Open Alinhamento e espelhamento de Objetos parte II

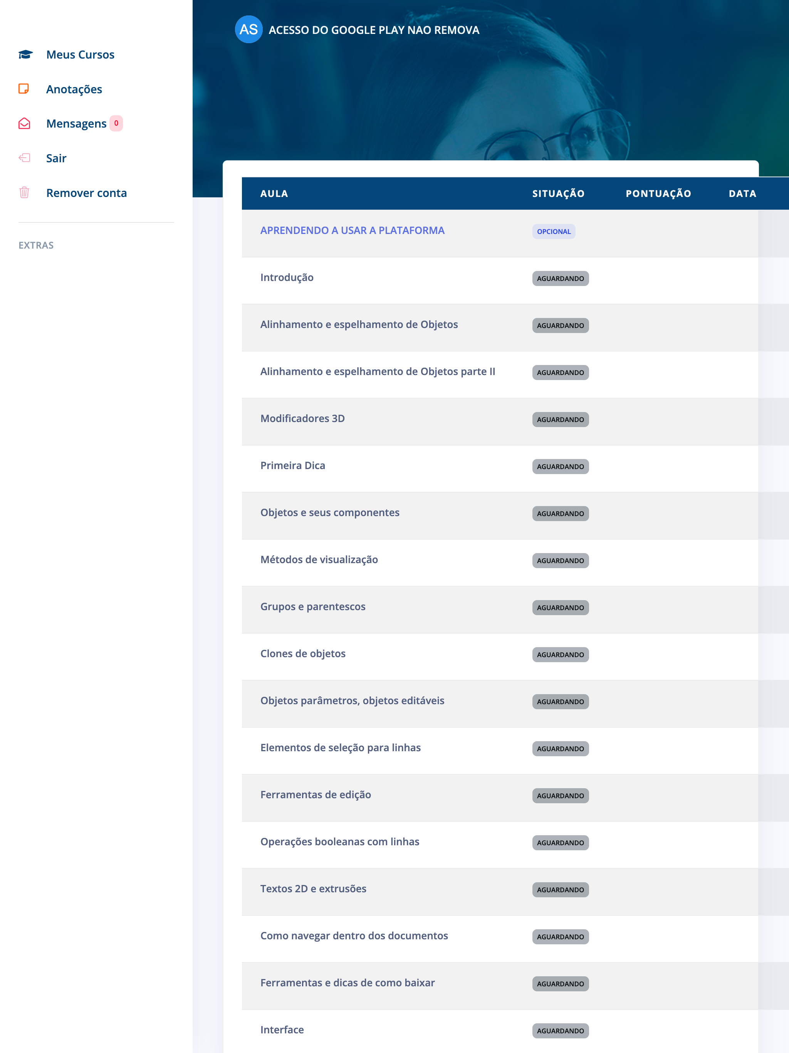click(378, 371)
